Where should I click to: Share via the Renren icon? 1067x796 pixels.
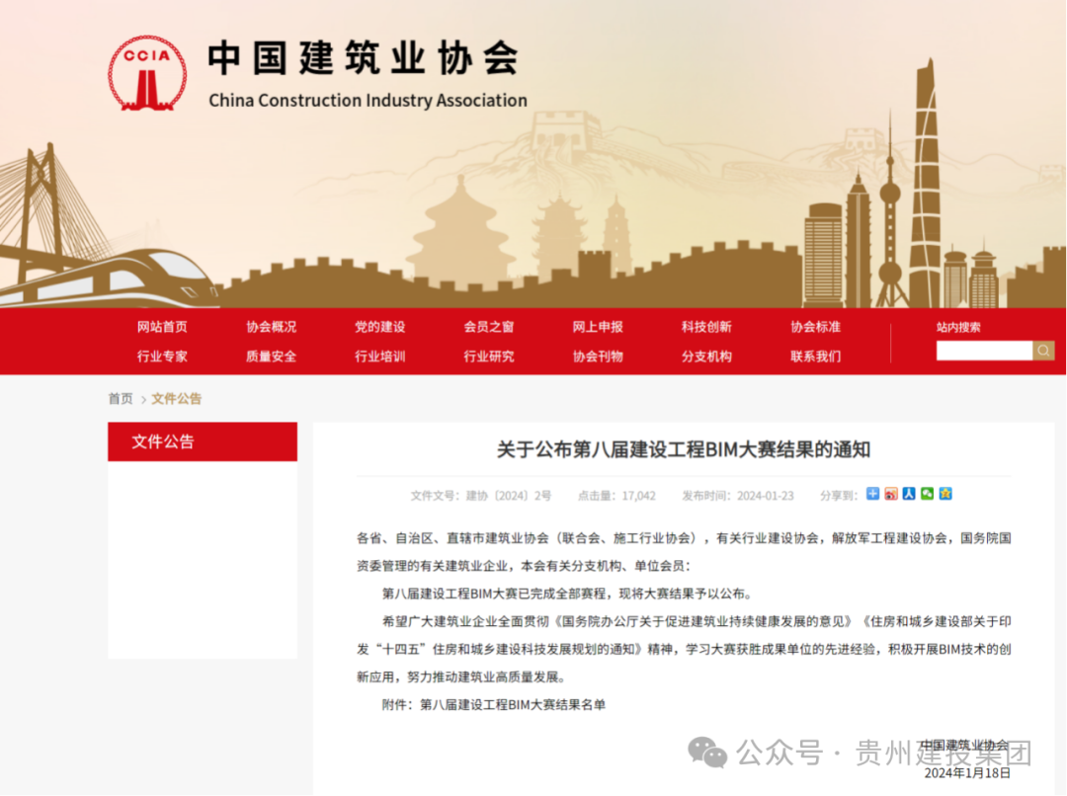point(909,494)
